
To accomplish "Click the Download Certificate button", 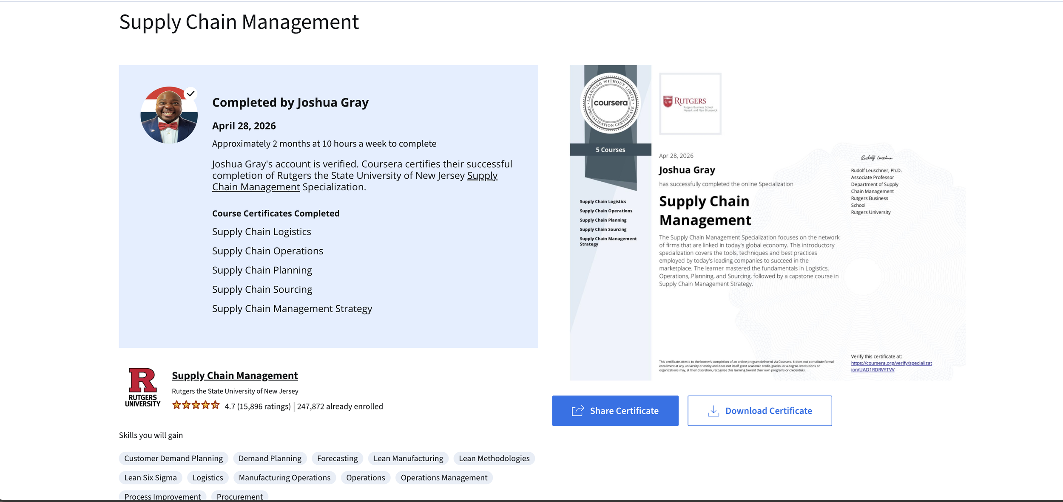I will point(759,411).
